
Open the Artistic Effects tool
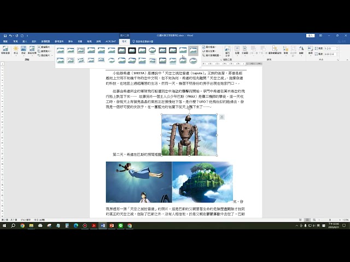click(x=32, y=50)
